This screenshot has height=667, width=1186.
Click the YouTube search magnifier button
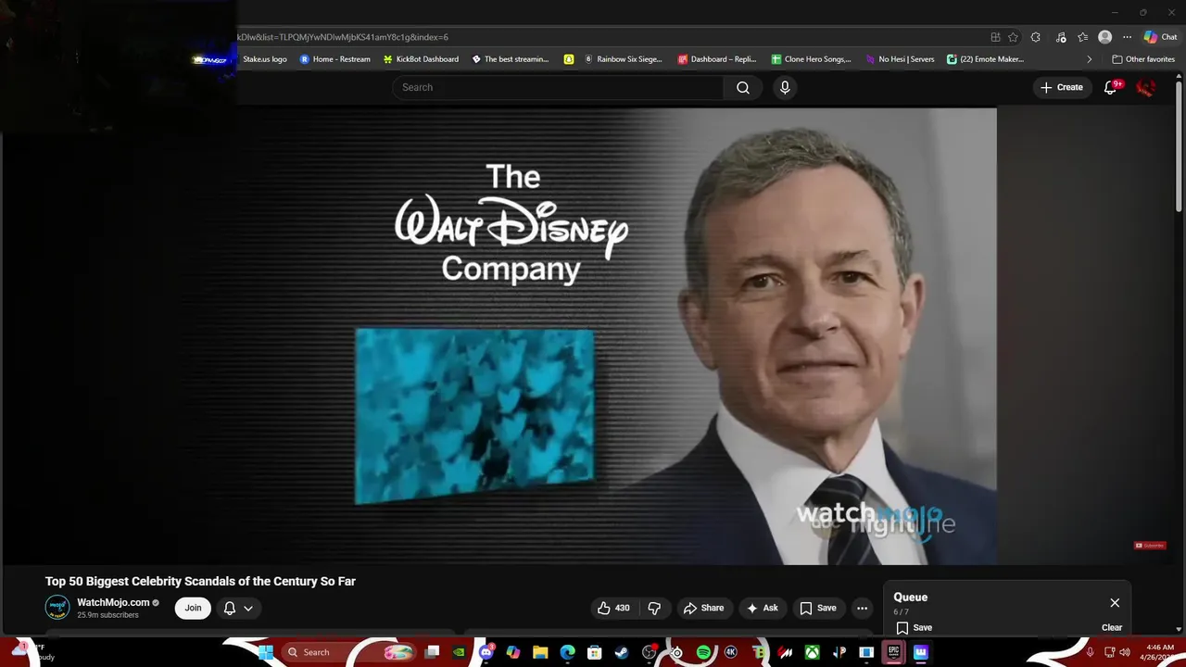click(742, 87)
